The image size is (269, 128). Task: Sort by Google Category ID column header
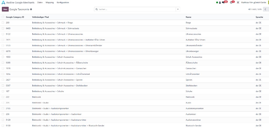(15, 17)
